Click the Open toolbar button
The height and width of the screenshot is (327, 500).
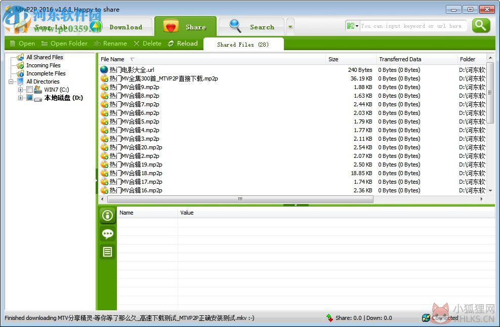click(22, 44)
